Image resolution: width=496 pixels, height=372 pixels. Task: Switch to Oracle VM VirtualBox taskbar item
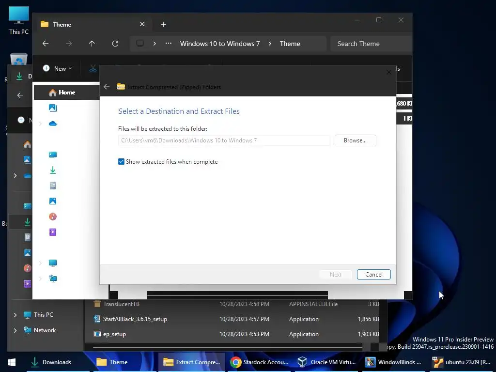click(x=327, y=362)
